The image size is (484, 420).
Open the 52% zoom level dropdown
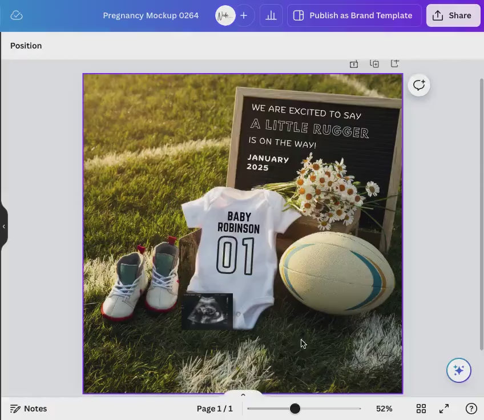tap(384, 409)
